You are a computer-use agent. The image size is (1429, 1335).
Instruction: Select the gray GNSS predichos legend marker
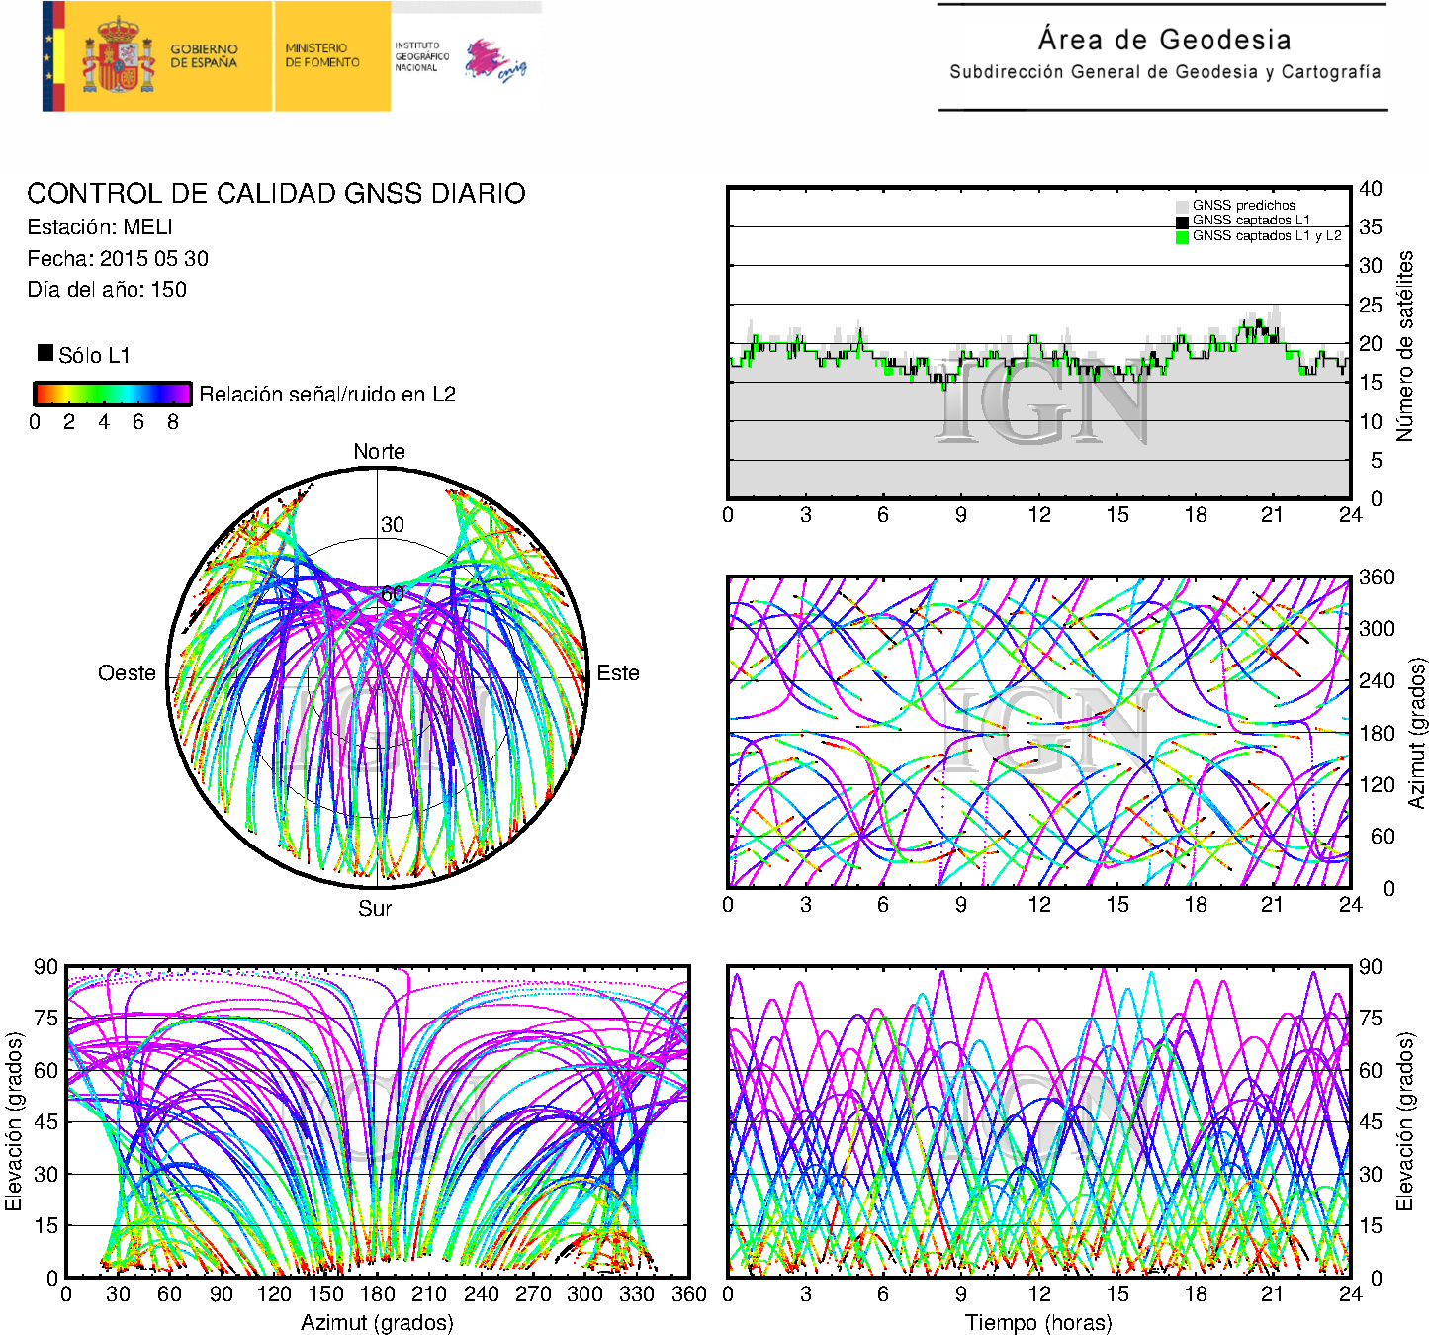point(1181,206)
